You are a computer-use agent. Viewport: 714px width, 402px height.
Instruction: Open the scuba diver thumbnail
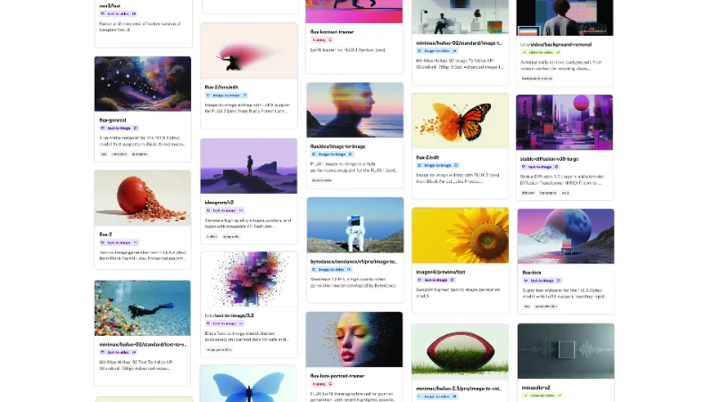(x=143, y=308)
